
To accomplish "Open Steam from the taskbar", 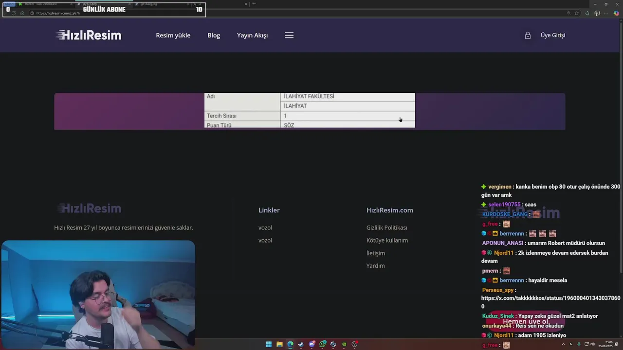I will (301, 344).
